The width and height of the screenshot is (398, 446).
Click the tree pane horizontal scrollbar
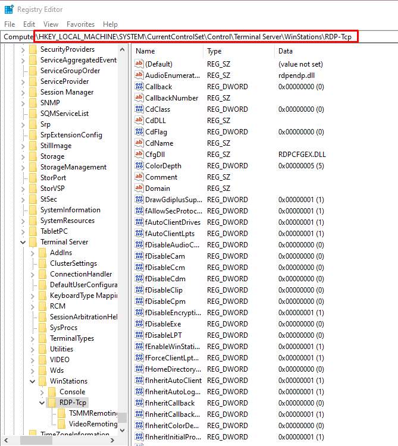point(59,441)
